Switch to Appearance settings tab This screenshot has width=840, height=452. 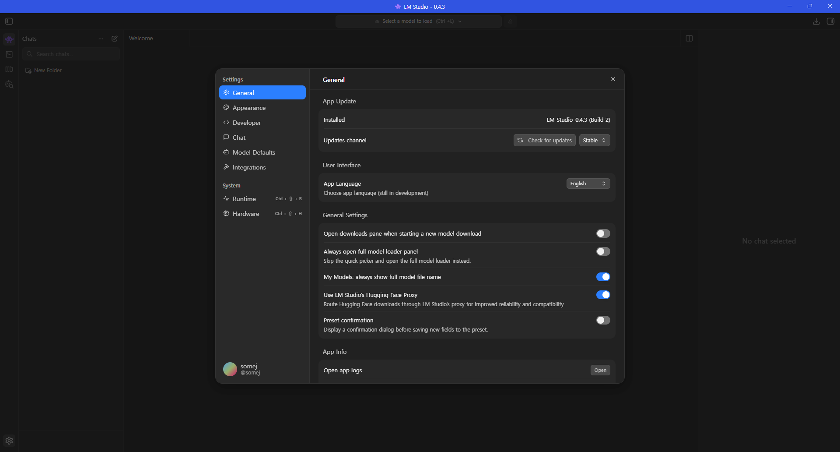point(249,108)
